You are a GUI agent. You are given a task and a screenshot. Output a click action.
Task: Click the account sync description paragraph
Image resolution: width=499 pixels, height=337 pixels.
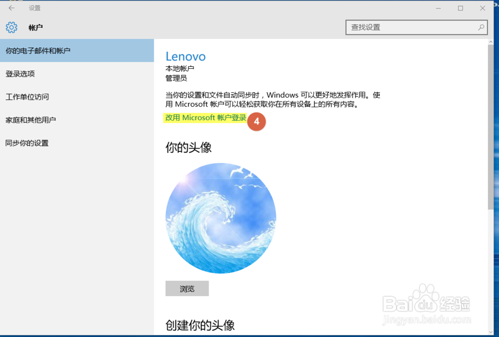(x=272, y=99)
